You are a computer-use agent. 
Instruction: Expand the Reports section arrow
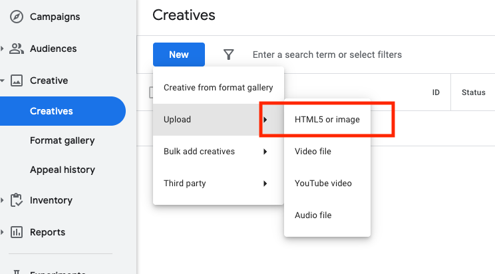pos(3,232)
